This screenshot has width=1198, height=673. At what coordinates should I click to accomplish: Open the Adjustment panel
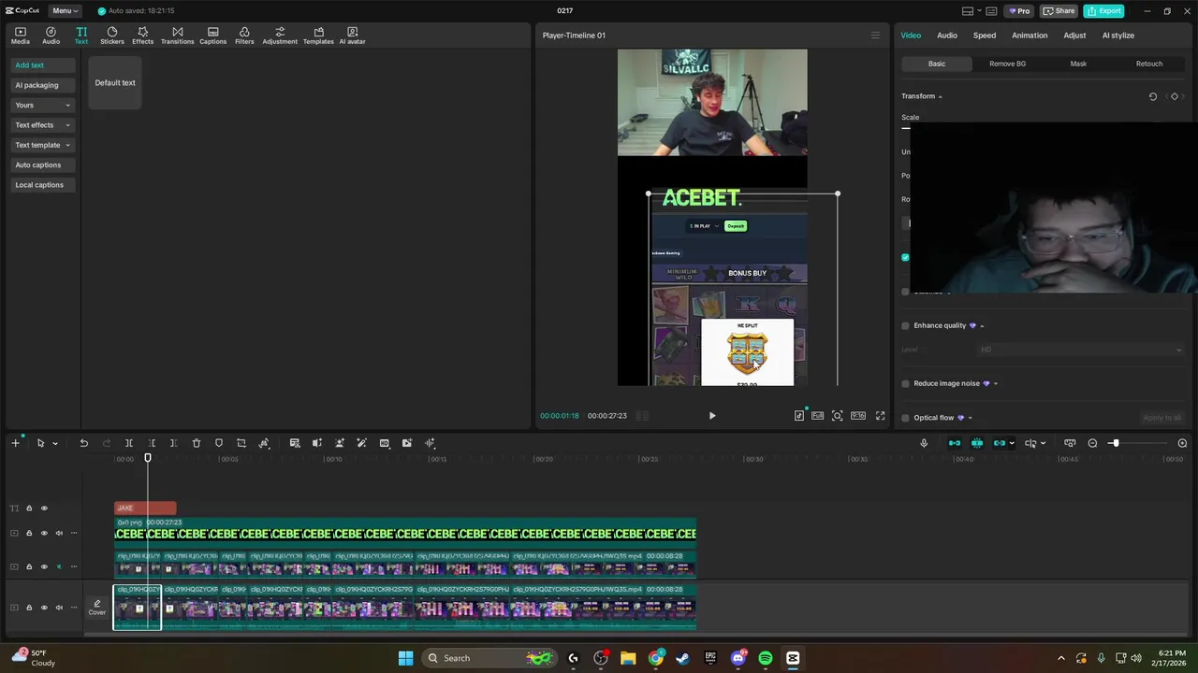point(280,36)
